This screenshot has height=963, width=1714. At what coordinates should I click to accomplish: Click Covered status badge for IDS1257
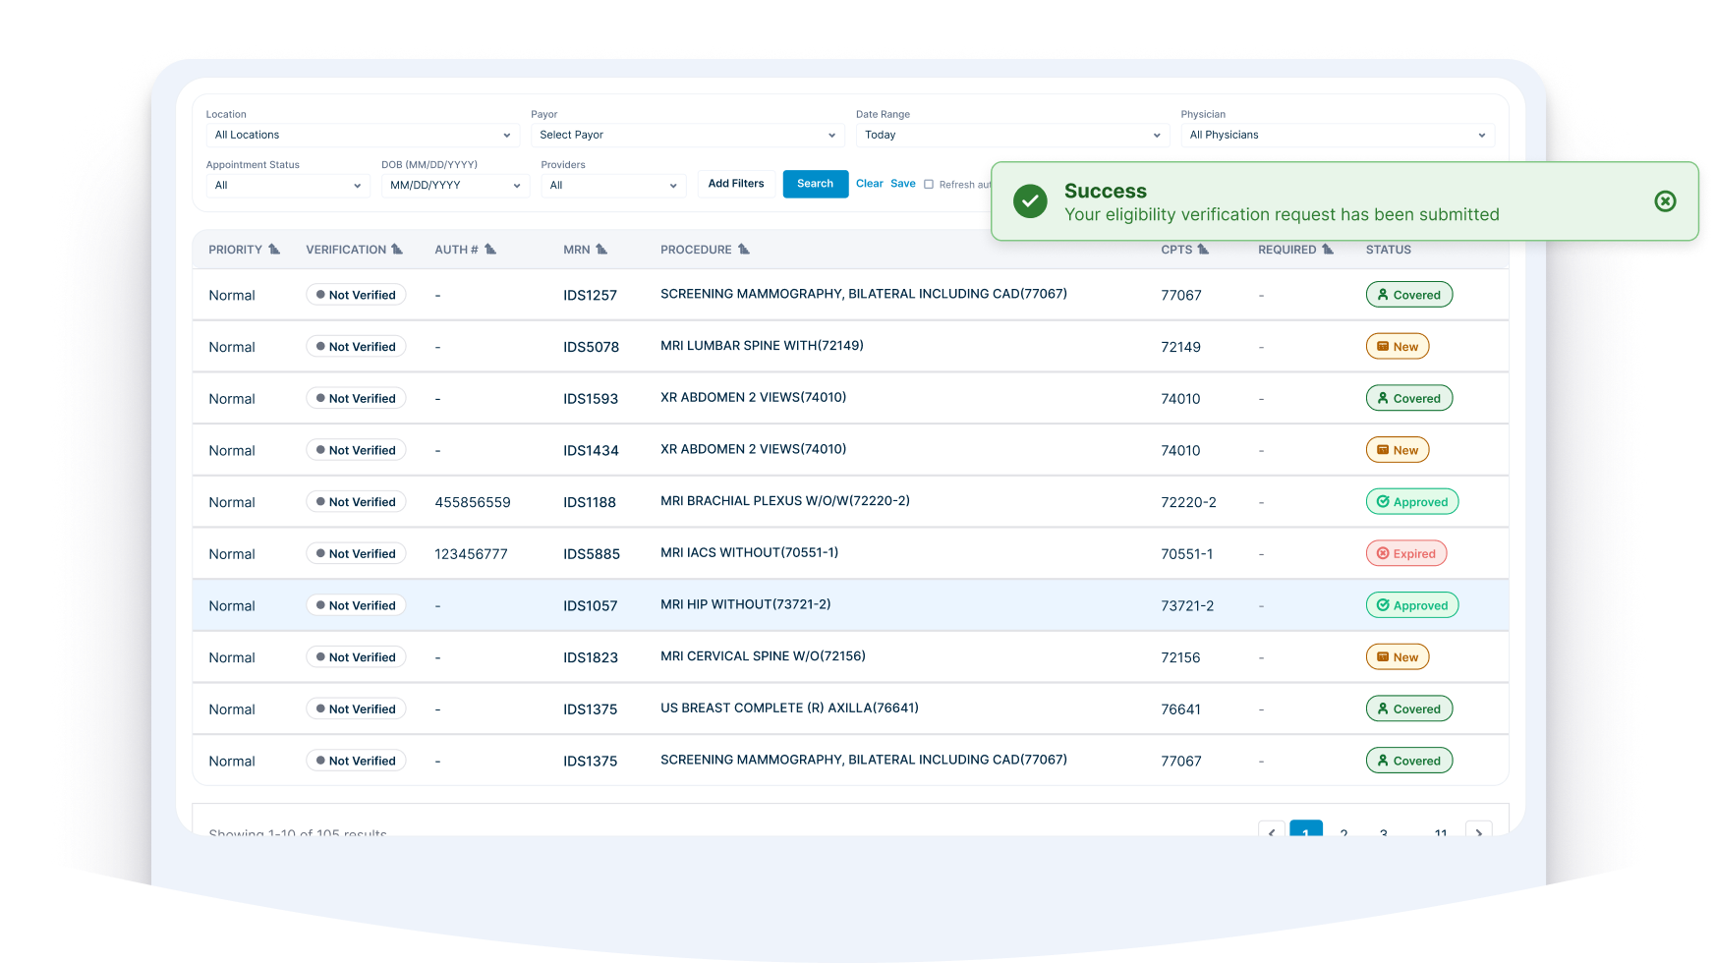[1409, 295]
